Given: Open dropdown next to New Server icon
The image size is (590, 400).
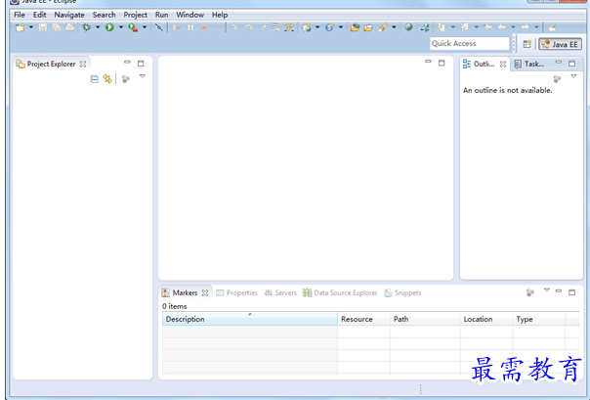Looking at the screenshot, I should click(x=317, y=27).
